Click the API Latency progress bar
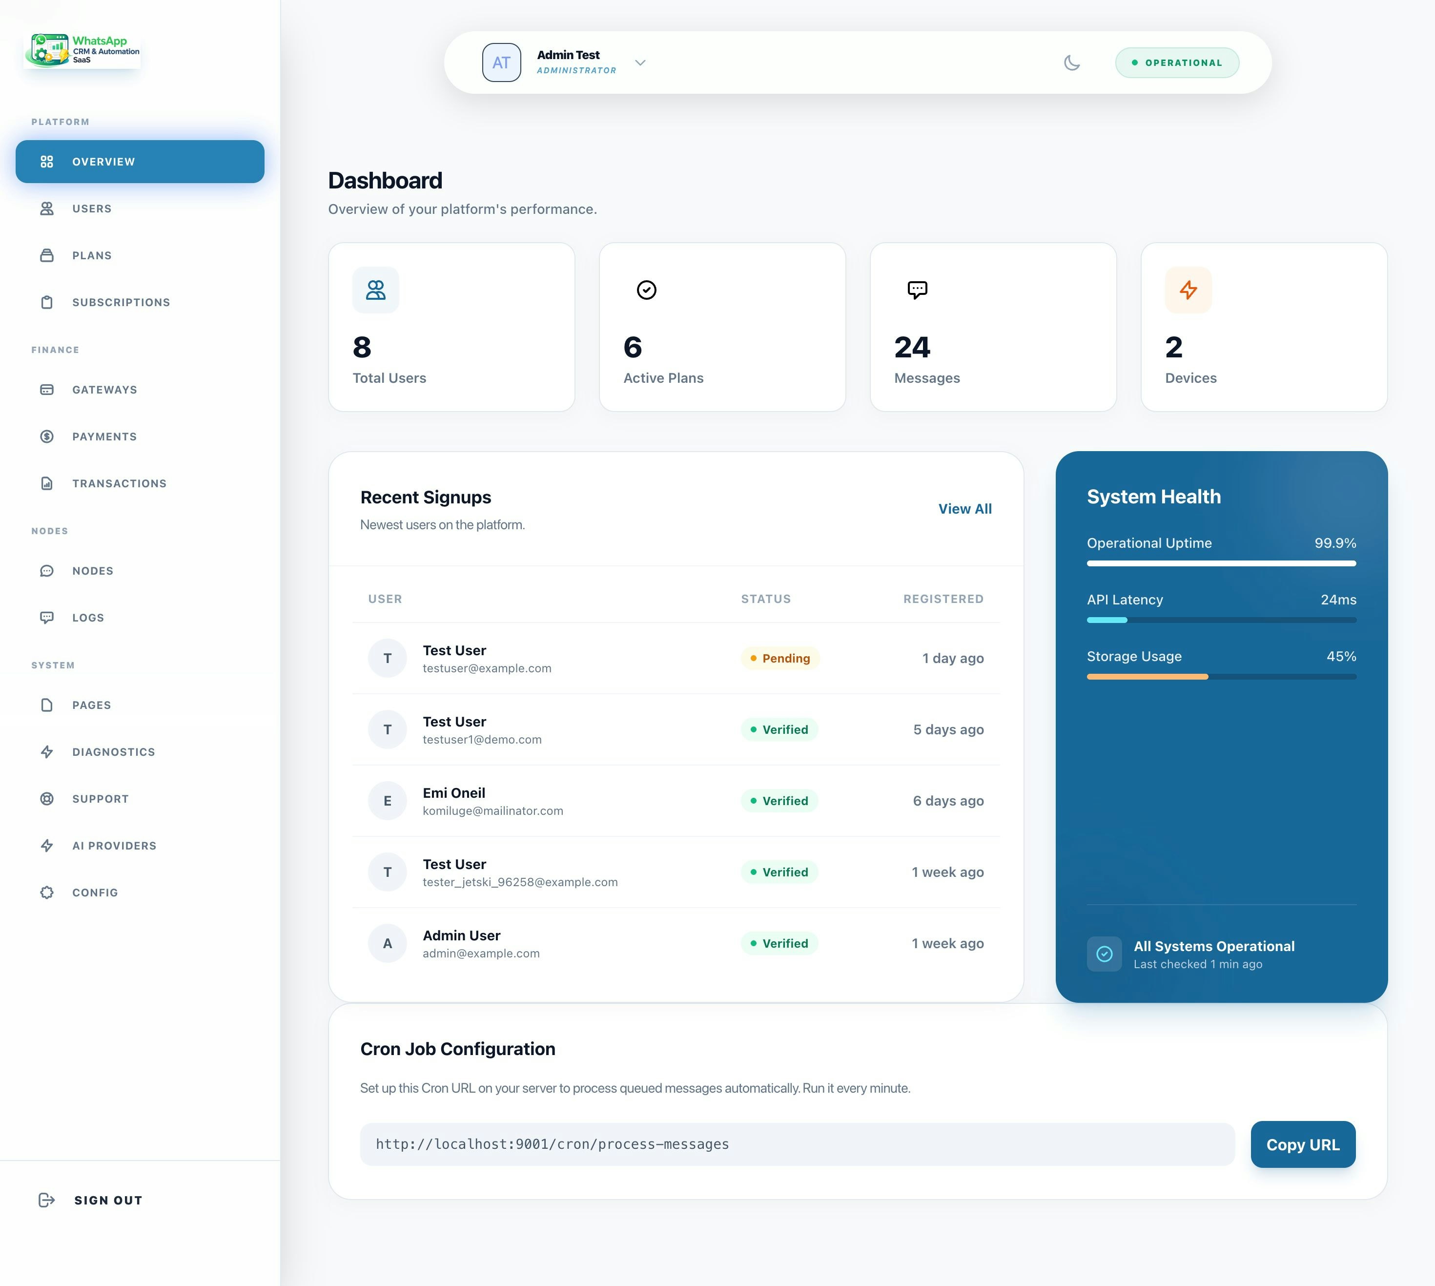The width and height of the screenshot is (1435, 1286). coord(1221,620)
